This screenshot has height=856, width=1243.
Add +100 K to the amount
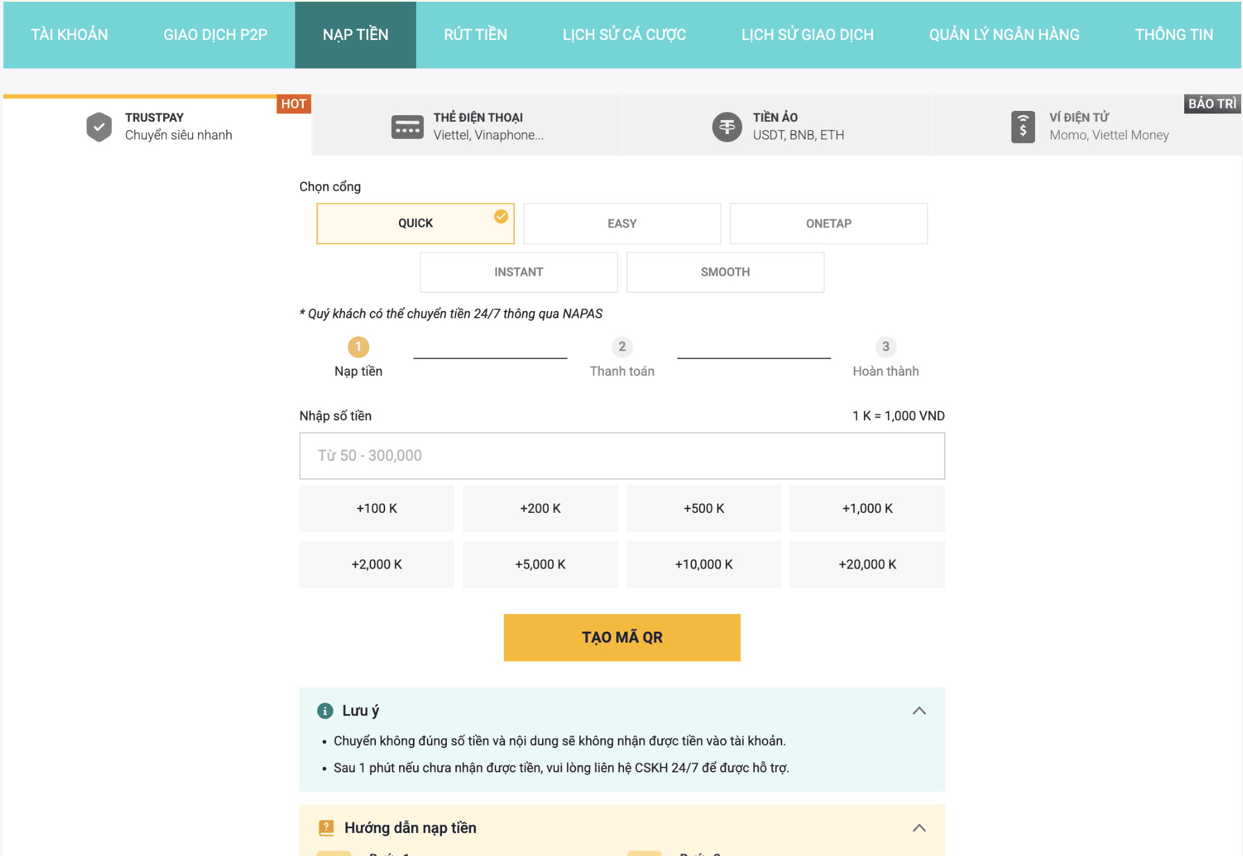click(377, 509)
